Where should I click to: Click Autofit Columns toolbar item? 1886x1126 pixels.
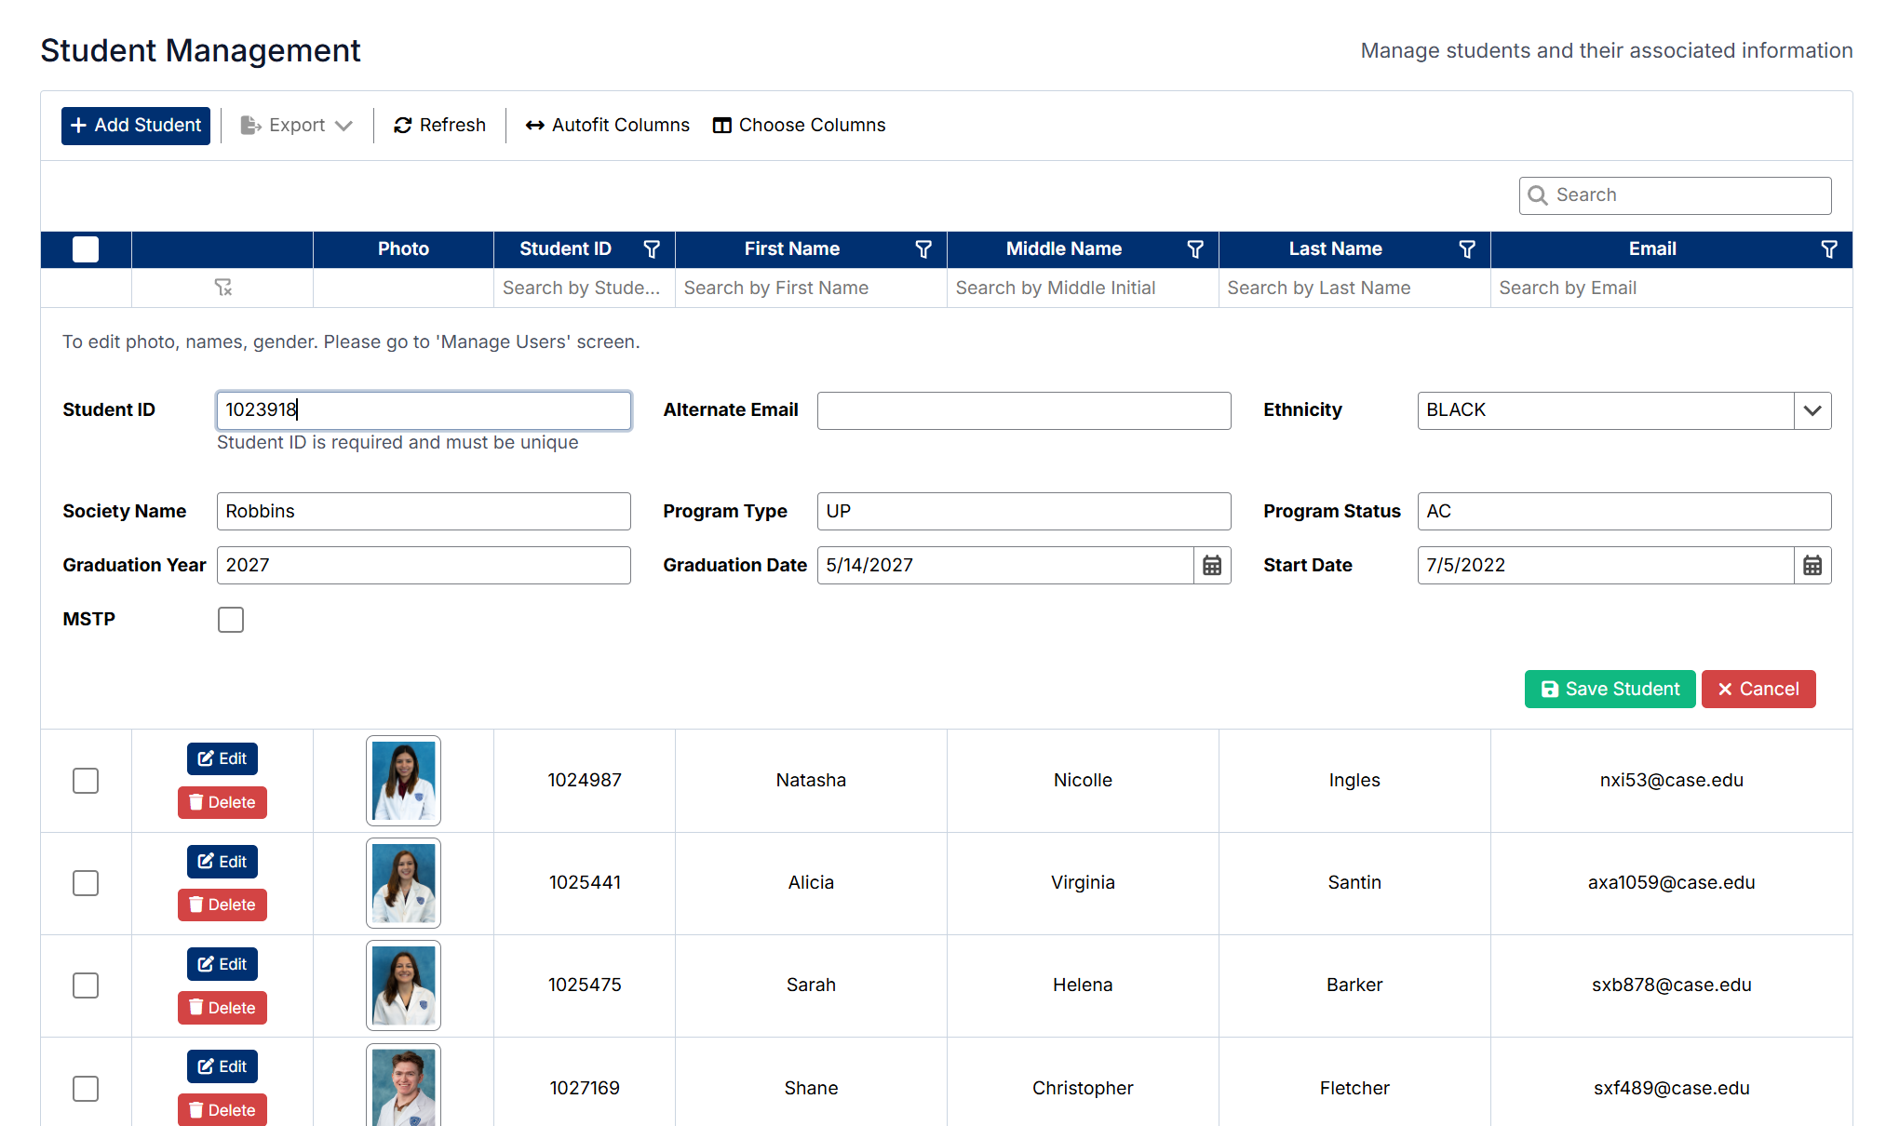point(607,126)
